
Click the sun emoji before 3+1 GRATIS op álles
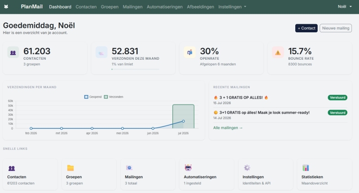pos(215,113)
